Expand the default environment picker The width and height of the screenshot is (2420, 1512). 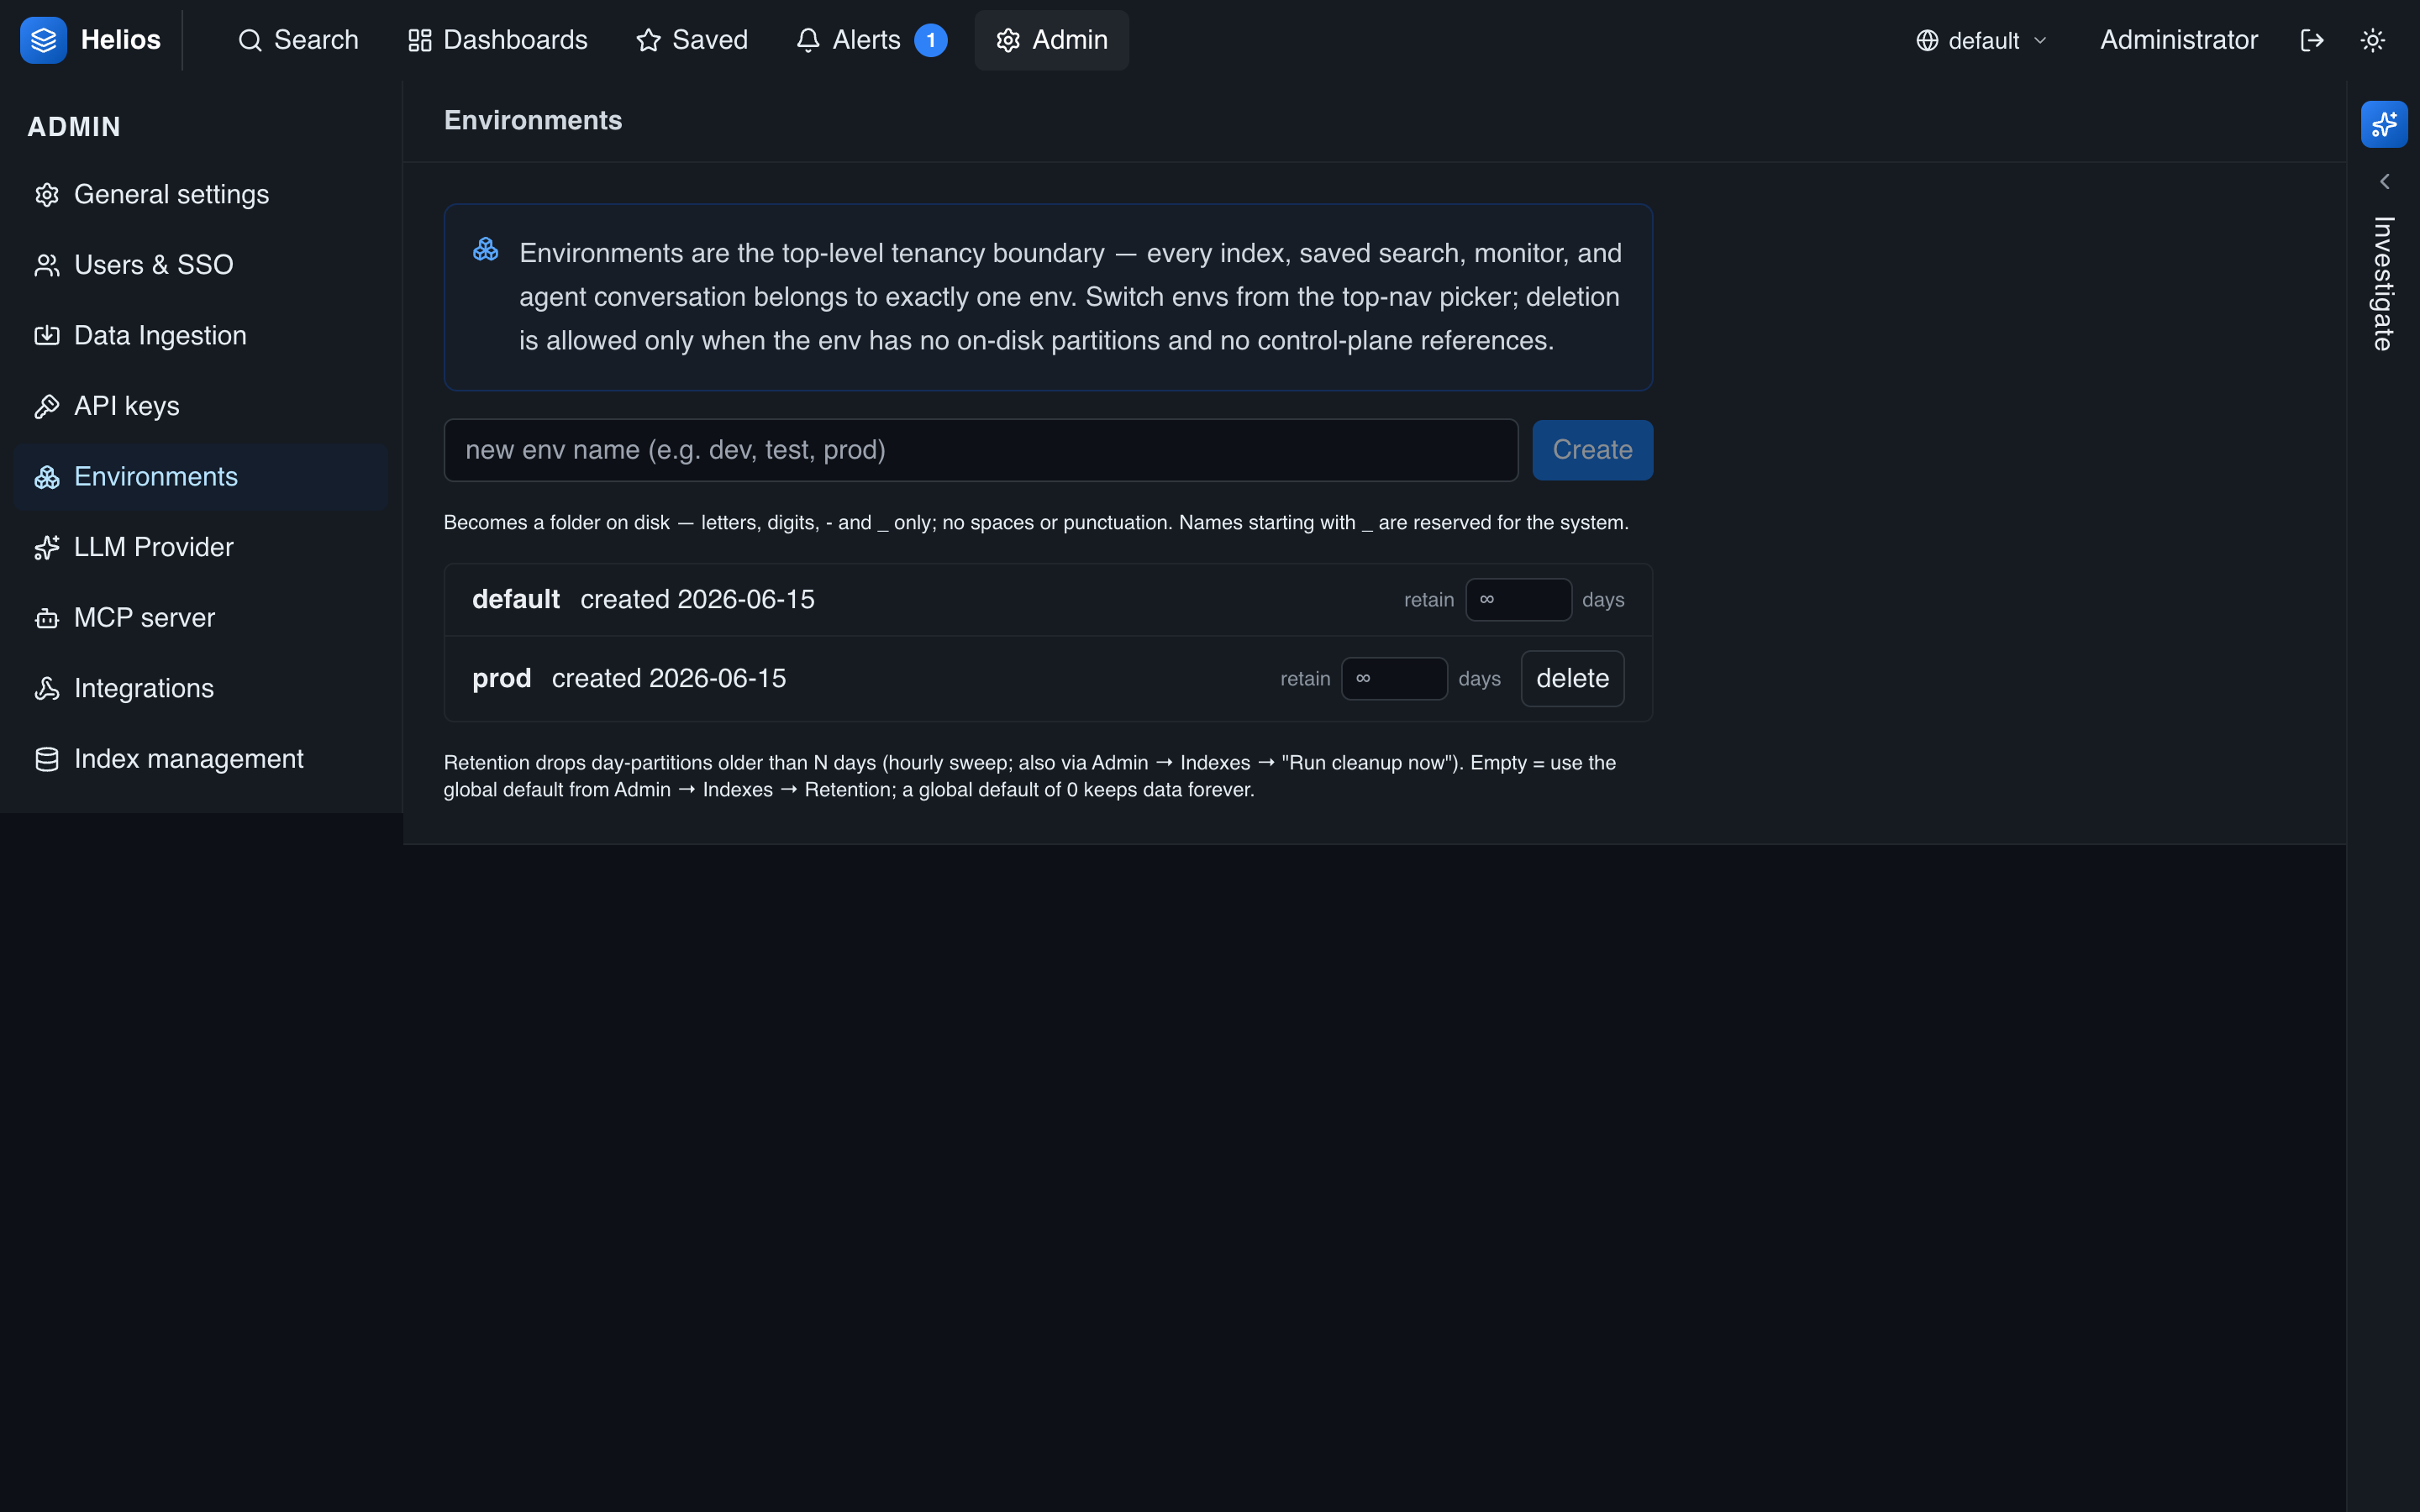[x=1981, y=40]
